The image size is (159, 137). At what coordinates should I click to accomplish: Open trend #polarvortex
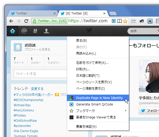[22, 126]
